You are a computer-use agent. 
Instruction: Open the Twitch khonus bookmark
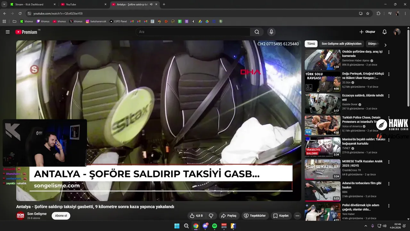tap(43, 21)
